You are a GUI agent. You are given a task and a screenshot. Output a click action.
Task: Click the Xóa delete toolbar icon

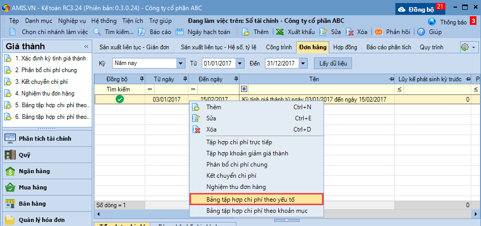coord(350,31)
